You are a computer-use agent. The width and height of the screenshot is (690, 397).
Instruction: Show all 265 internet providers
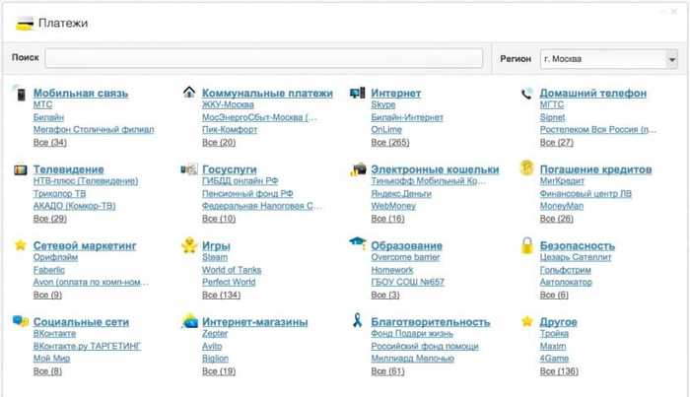(390, 143)
